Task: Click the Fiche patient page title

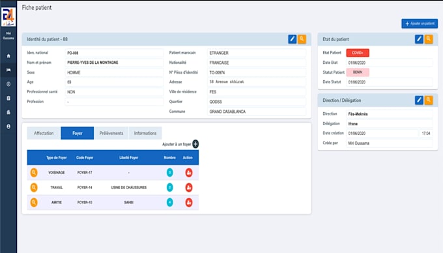Action: (36, 8)
